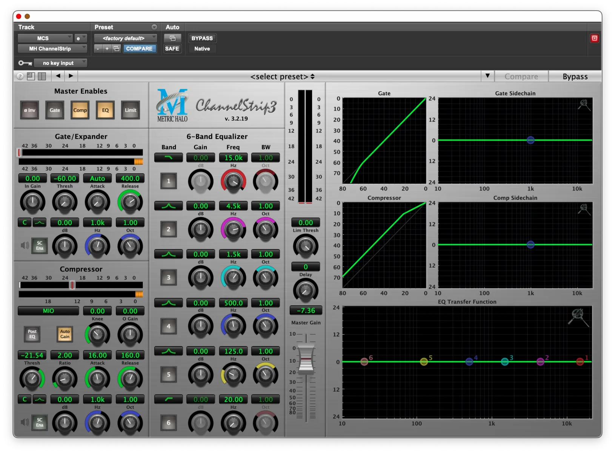Enable EQ band 4 button
Screen dimensions: 615x453
[x=169, y=326]
